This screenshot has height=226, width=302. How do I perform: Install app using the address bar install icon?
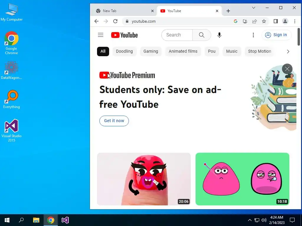click(245, 21)
